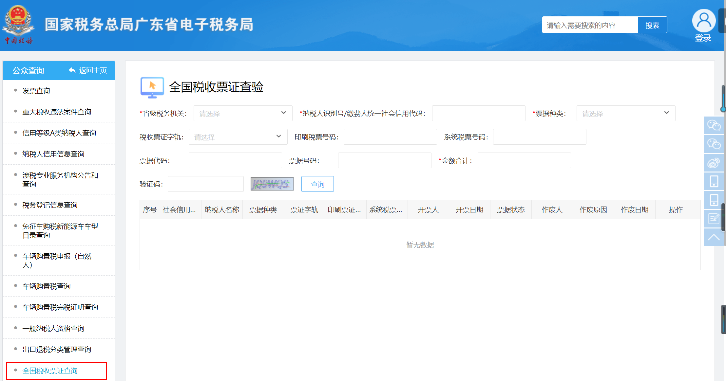Image resolution: width=726 pixels, height=381 pixels.
Task: Select 全国税收票证查询 menu item
Action: (50, 371)
